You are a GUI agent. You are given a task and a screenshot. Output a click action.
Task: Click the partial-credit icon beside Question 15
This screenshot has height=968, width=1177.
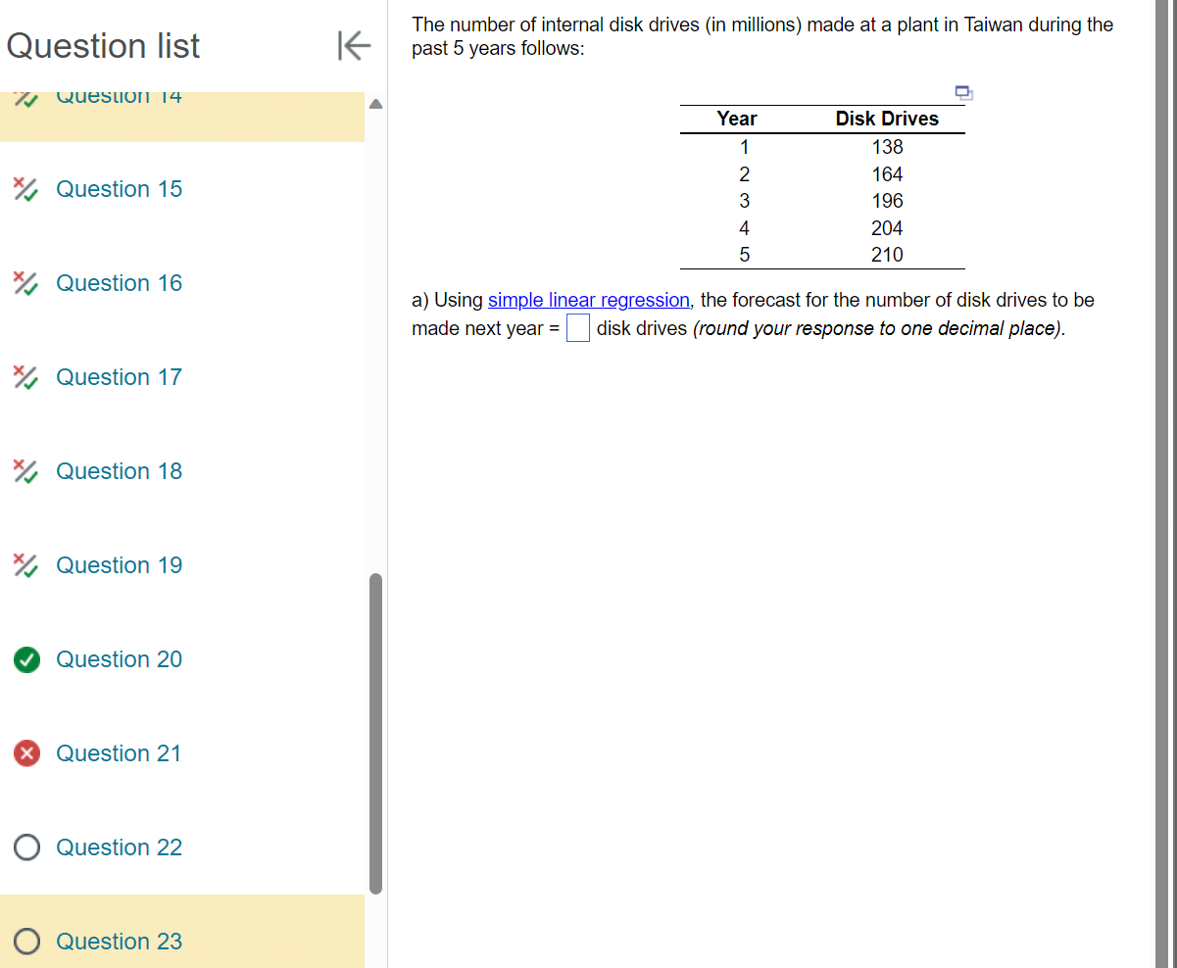25,188
